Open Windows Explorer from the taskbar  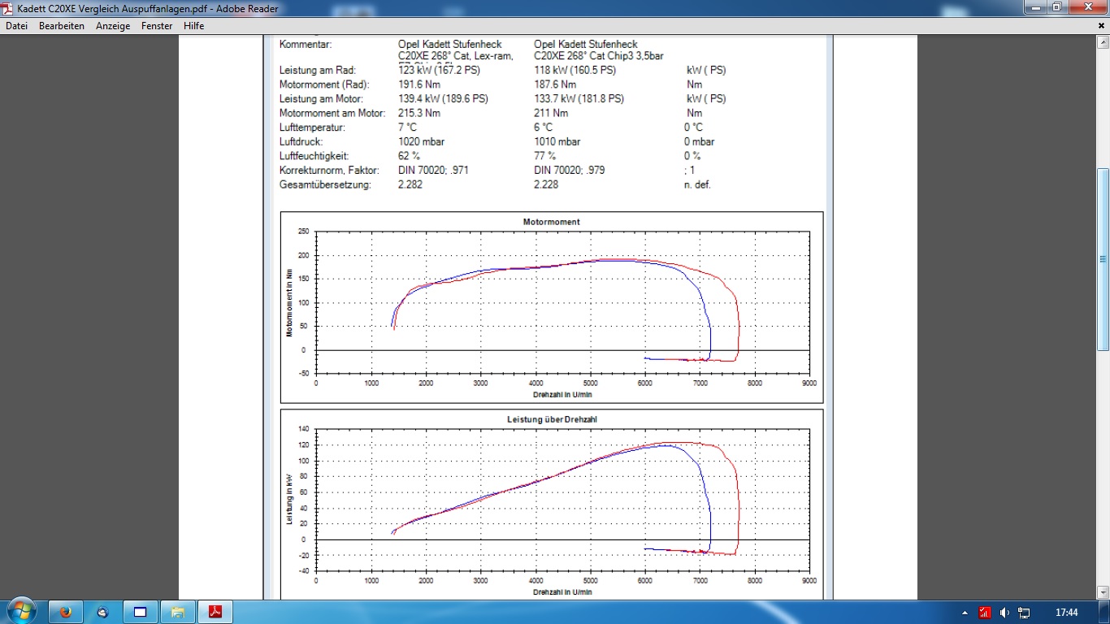click(x=178, y=612)
